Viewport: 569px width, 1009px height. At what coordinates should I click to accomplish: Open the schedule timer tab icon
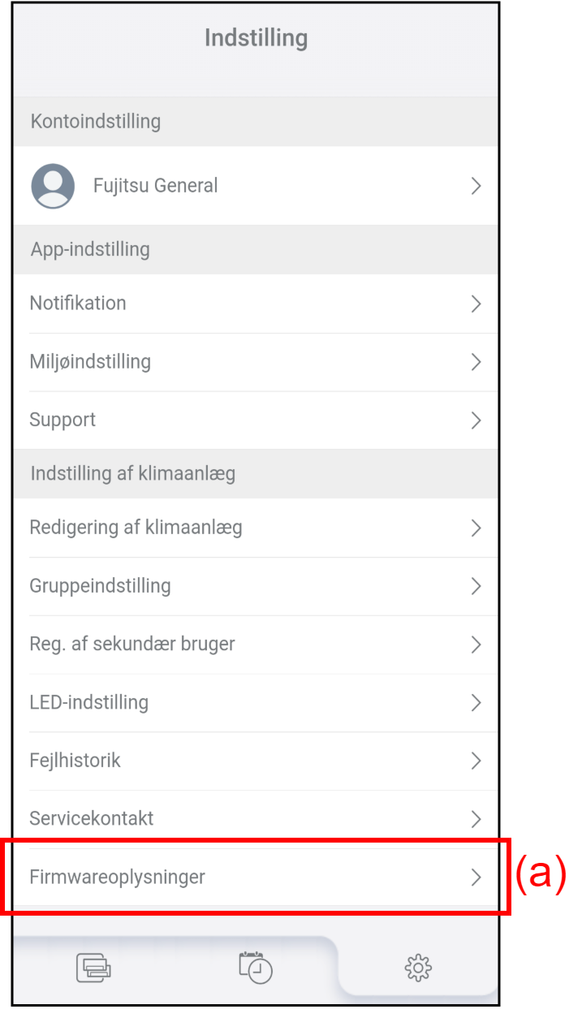256,967
